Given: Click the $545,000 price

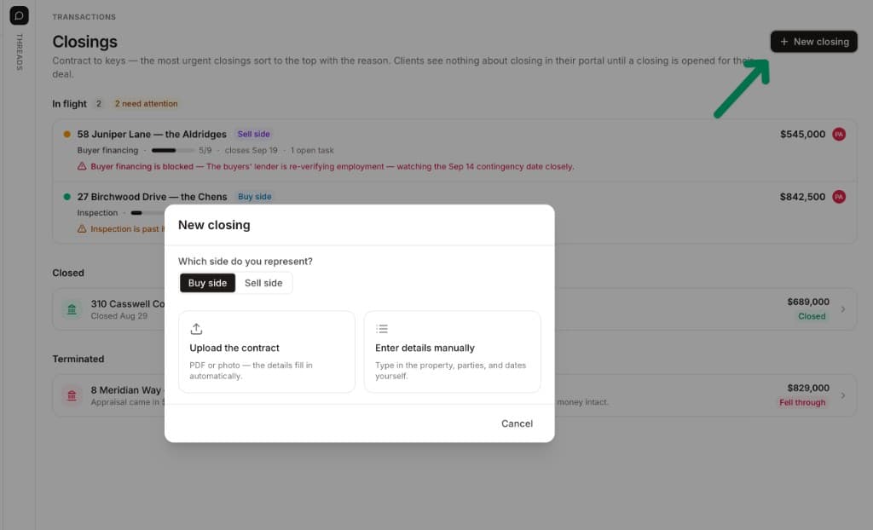Looking at the screenshot, I should pos(802,134).
